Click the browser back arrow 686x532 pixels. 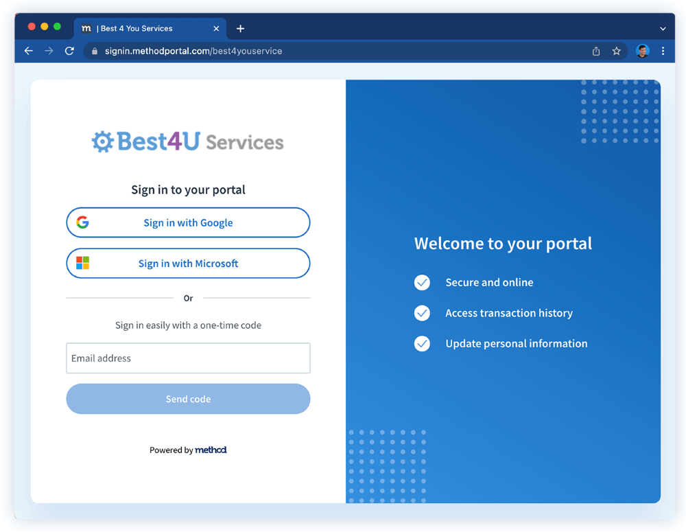click(x=29, y=51)
